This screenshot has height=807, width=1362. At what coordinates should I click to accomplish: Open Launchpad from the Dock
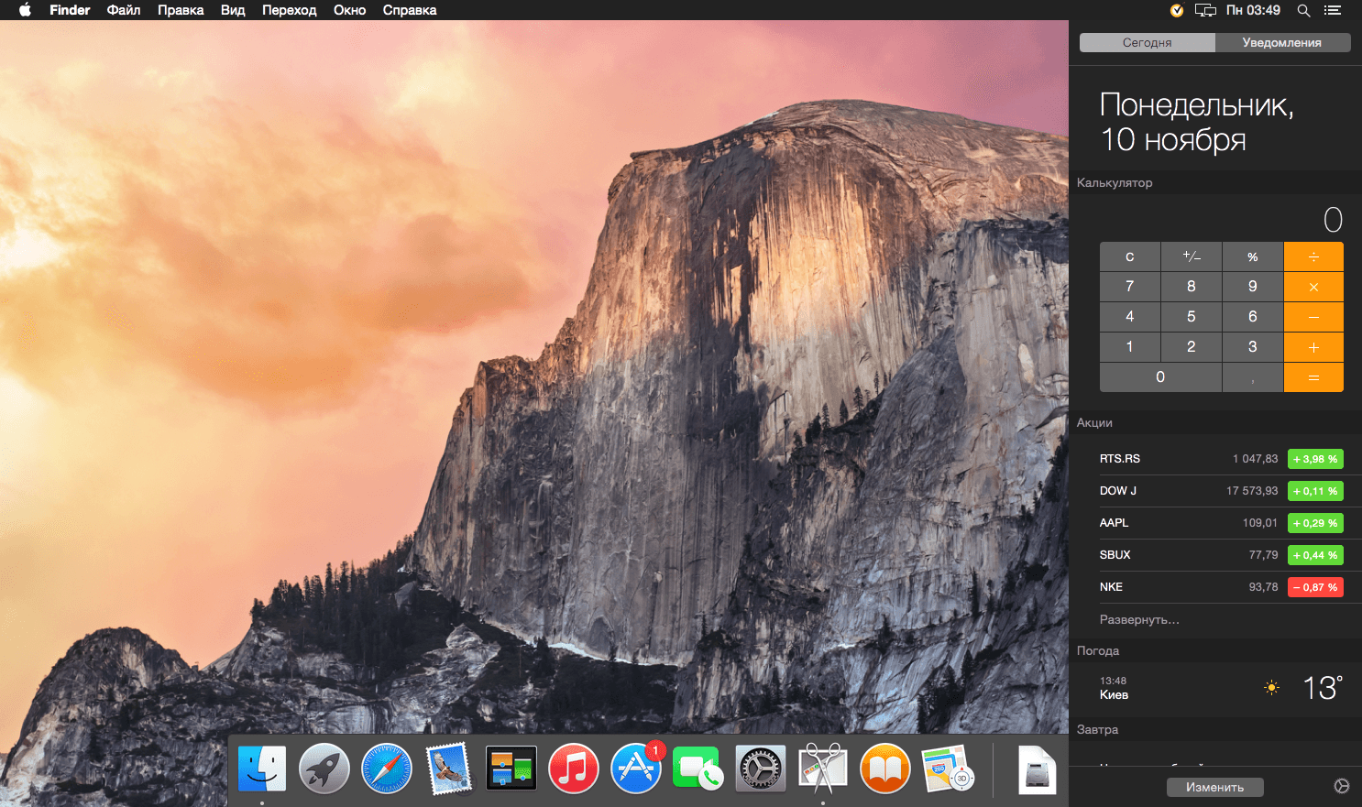[x=324, y=768]
